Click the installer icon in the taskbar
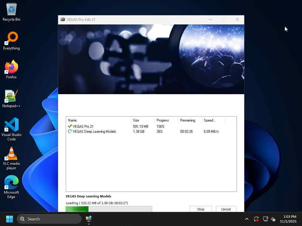This screenshot has height=226, width=302. coord(88,219)
